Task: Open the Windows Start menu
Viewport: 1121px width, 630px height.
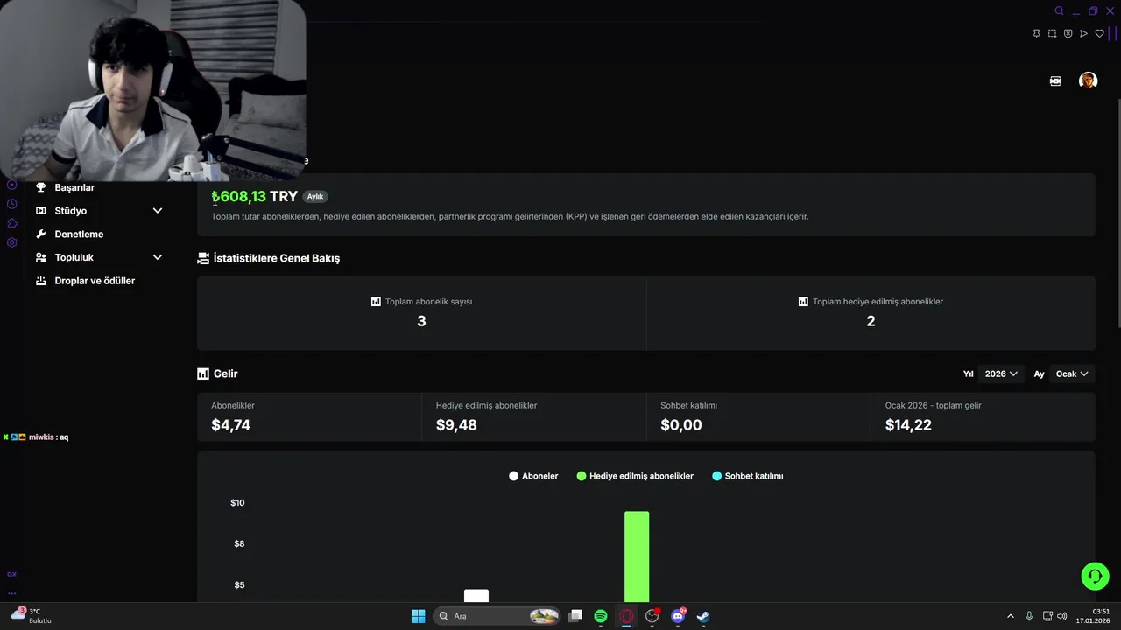Action: tap(419, 616)
